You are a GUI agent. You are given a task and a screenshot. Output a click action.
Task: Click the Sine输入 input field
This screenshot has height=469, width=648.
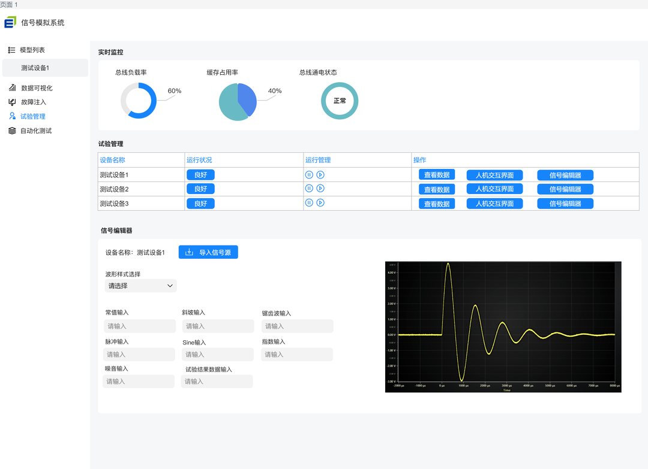[x=218, y=355]
